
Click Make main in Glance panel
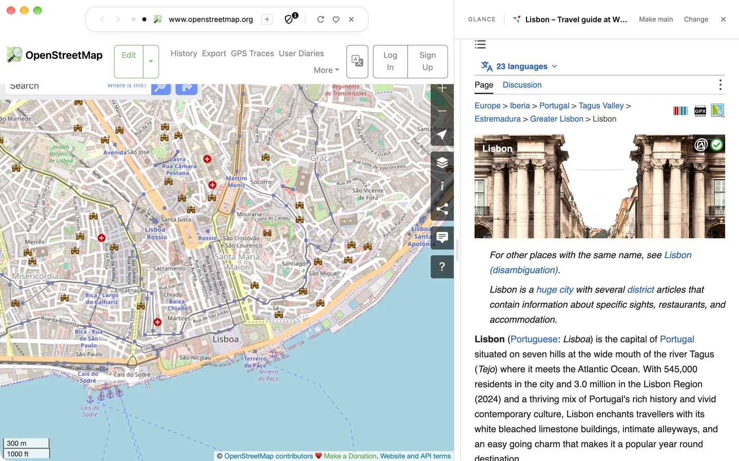(x=656, y=19)
